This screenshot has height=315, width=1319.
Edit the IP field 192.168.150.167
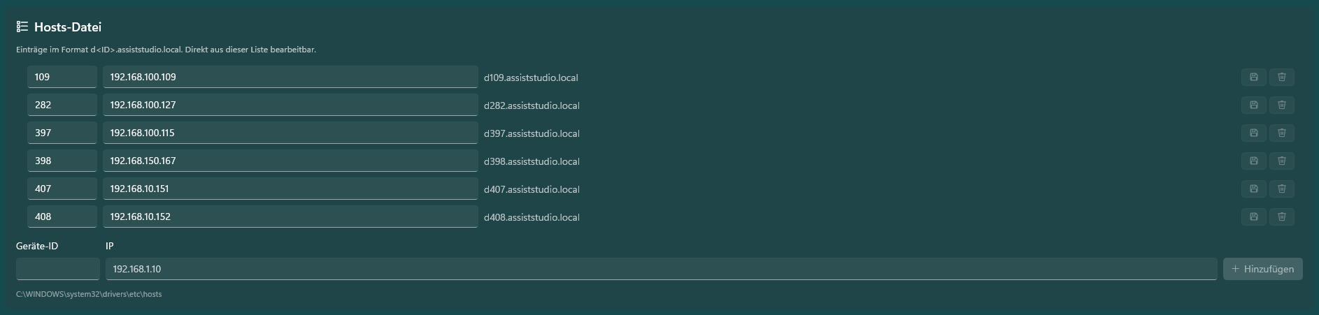point(290,161)
